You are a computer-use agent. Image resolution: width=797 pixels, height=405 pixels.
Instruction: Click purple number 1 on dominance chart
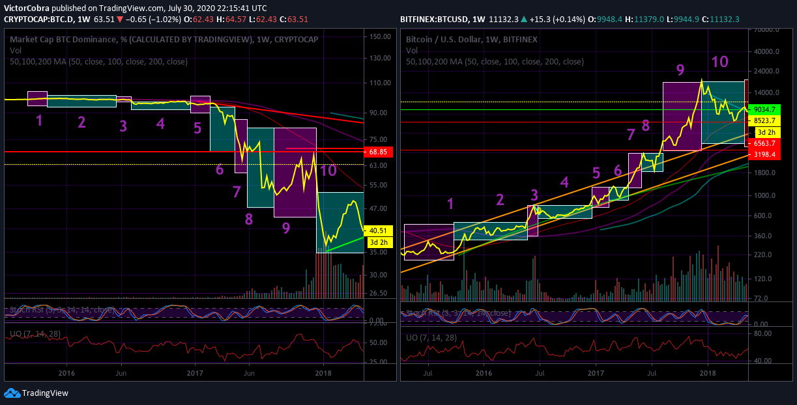[39, 120]
